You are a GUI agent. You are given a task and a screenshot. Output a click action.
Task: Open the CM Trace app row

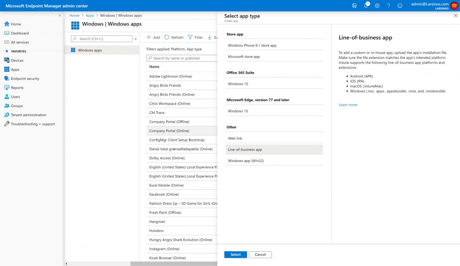[182, 113]
